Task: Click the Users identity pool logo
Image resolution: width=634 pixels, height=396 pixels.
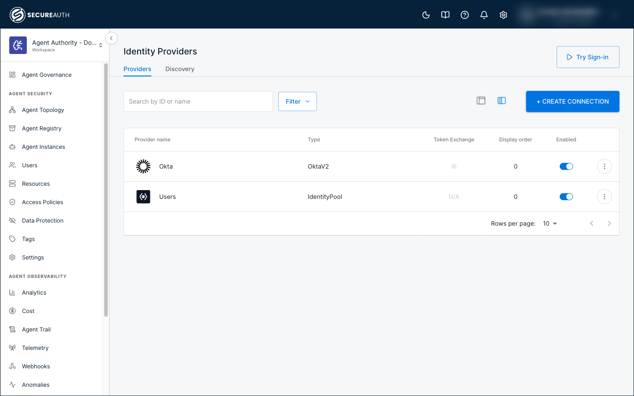Action: [143, 197]
